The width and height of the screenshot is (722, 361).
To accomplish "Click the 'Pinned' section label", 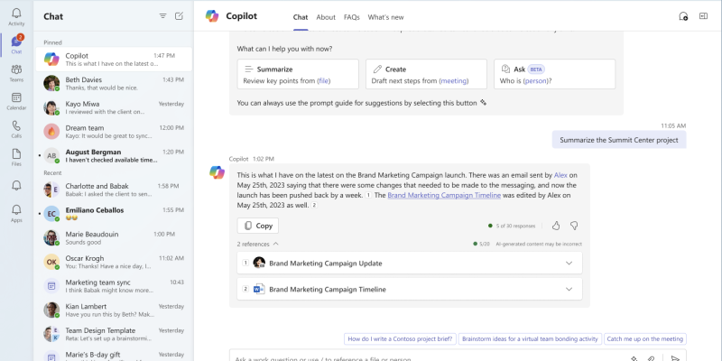I will pyautogui.click(x=52, y=42).
